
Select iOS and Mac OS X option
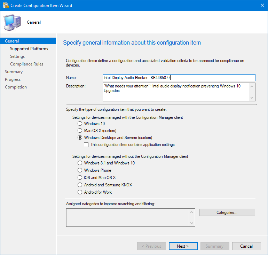tap(80, 178)
